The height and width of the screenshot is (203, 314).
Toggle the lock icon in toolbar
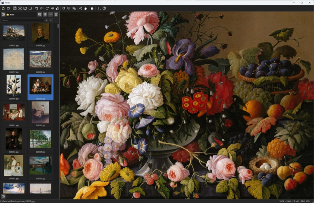(92, 9)
